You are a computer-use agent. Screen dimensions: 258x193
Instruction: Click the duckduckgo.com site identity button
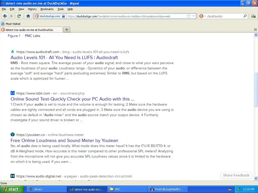point(50,16)
